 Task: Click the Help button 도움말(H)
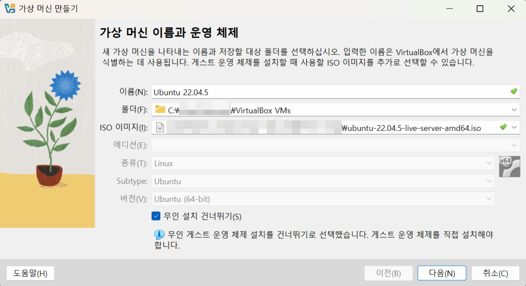[x=30, y=273]
